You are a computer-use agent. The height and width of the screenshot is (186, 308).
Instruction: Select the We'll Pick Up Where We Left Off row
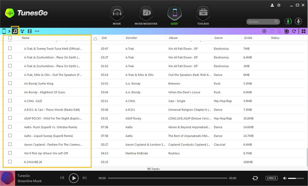click(x=153, y=153)
